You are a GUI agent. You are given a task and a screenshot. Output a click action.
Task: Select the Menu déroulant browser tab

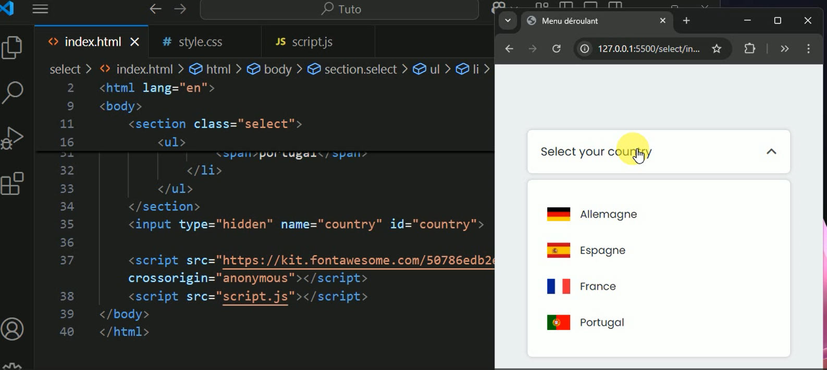point(597,21)
